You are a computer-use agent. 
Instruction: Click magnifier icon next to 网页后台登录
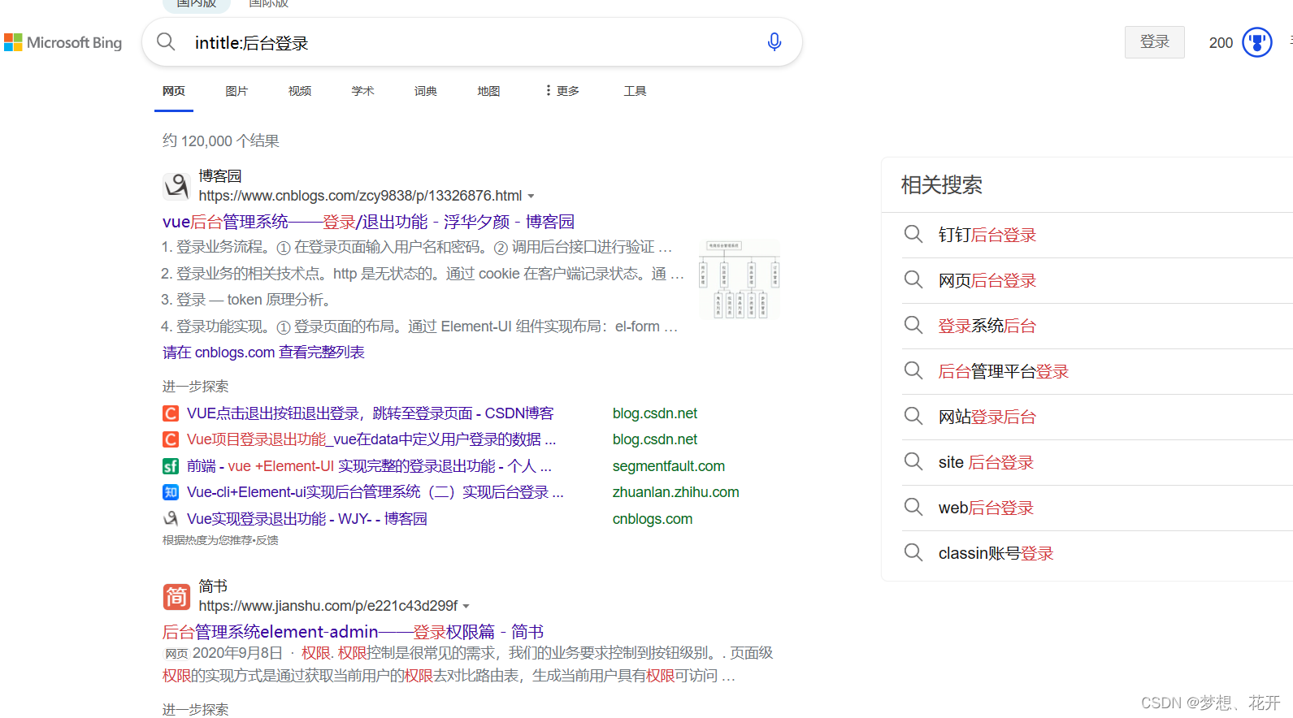coord(913,280)
